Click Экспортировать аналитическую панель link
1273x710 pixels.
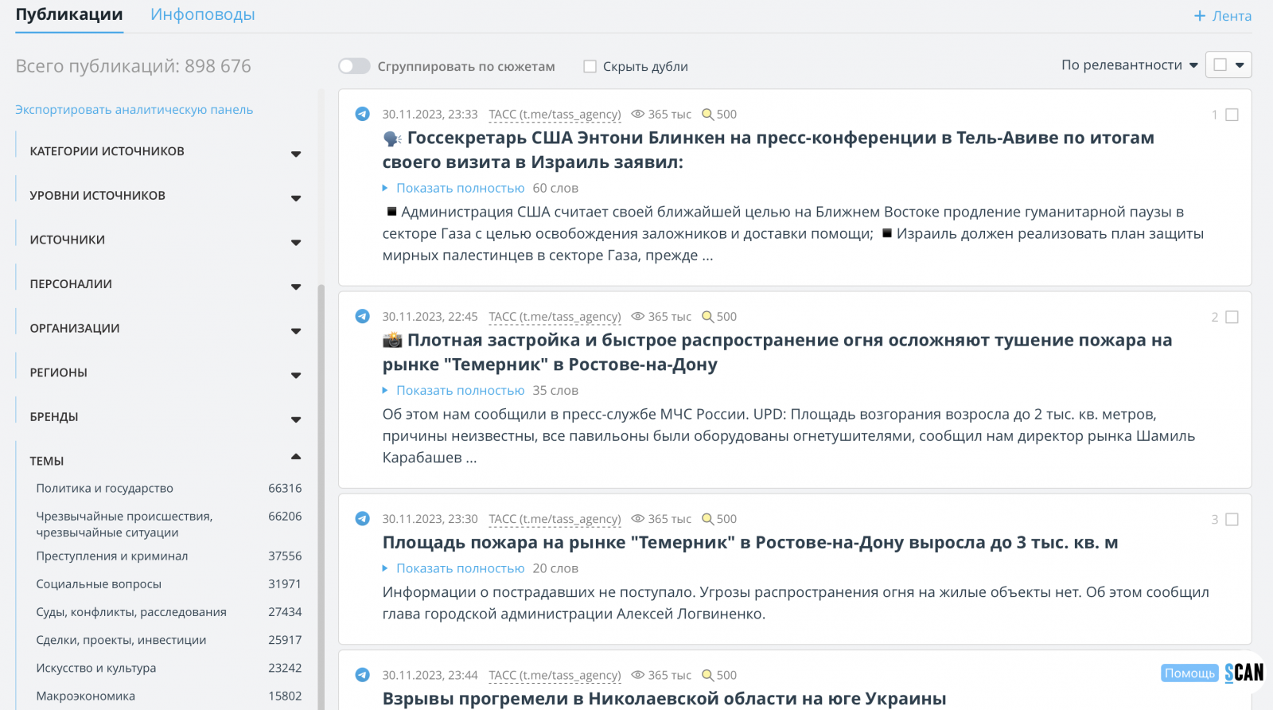[134, 110]
